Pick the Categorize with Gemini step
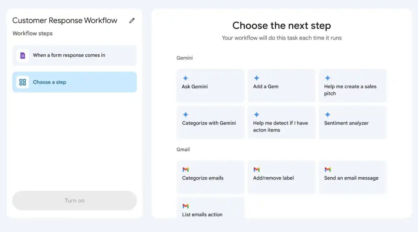Viewport: 418px width, 232px height. click(x=210, y=122)
